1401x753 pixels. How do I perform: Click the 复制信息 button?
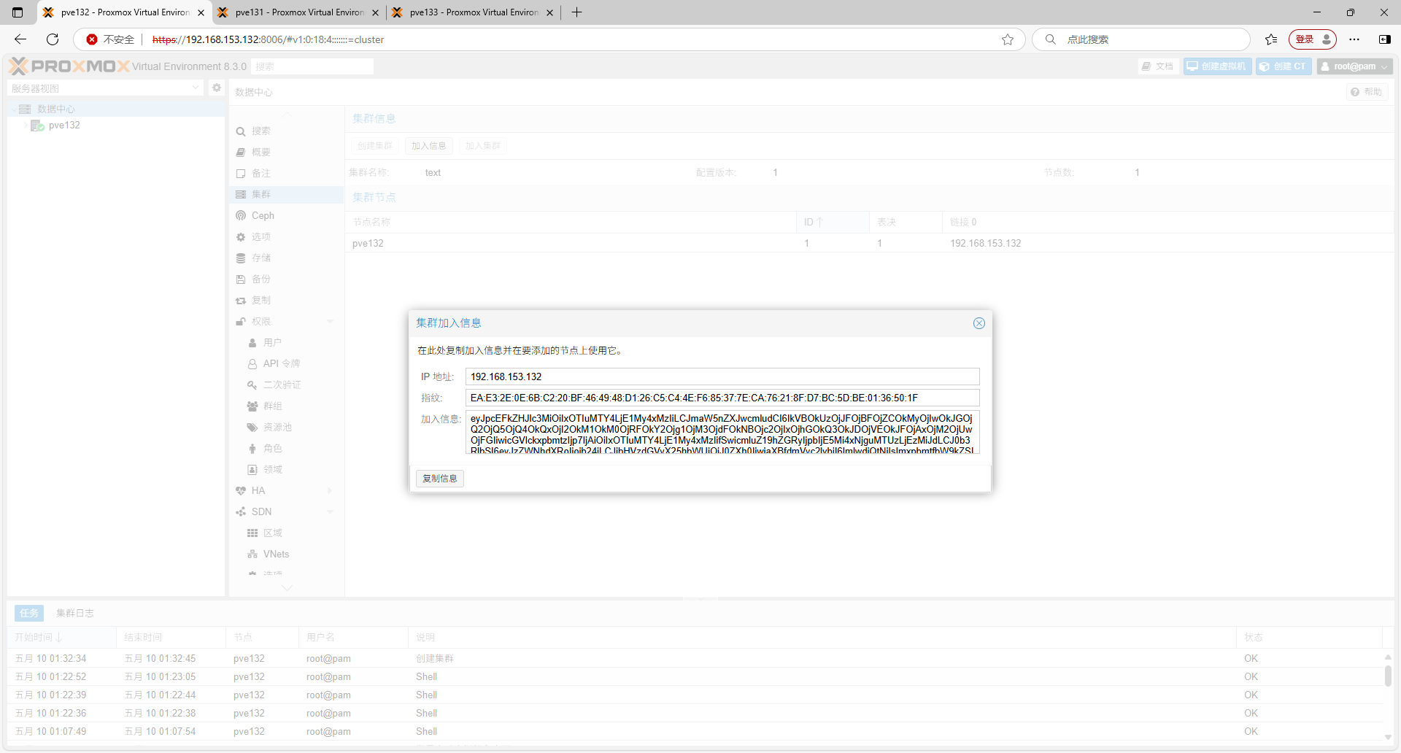440,479
